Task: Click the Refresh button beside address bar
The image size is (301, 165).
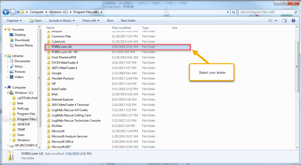Action: pos(234,12)
